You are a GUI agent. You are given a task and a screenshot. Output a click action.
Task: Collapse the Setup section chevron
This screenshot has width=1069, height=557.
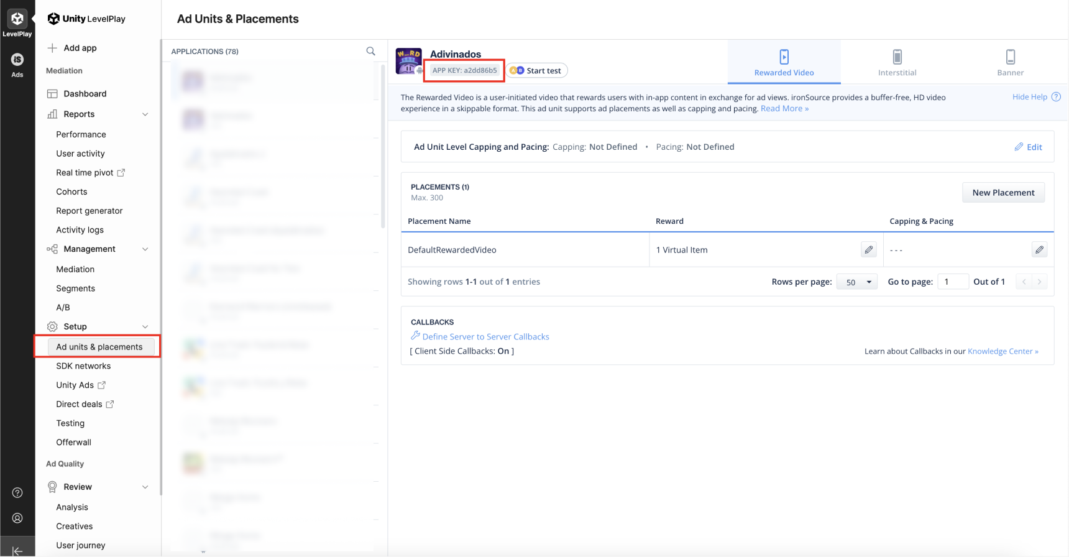pyautogui.click(x=145, y=327)
